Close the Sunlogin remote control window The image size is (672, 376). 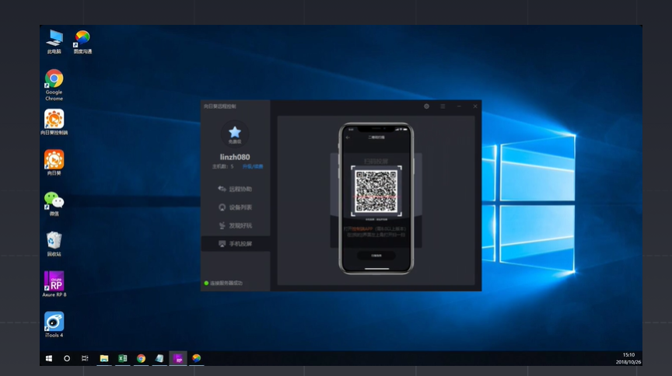475,106
